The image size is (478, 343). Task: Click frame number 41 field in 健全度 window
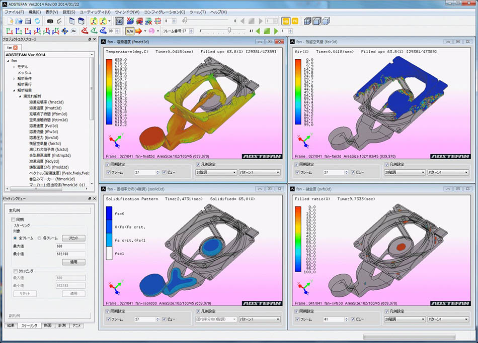coord(334,319)
